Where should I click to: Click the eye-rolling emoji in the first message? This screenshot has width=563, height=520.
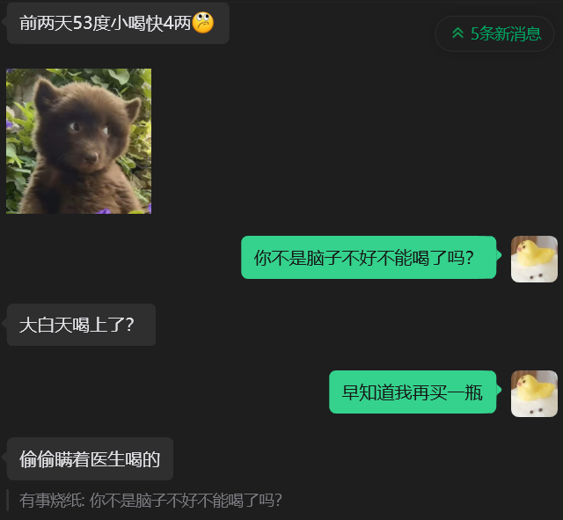point(203,23)
